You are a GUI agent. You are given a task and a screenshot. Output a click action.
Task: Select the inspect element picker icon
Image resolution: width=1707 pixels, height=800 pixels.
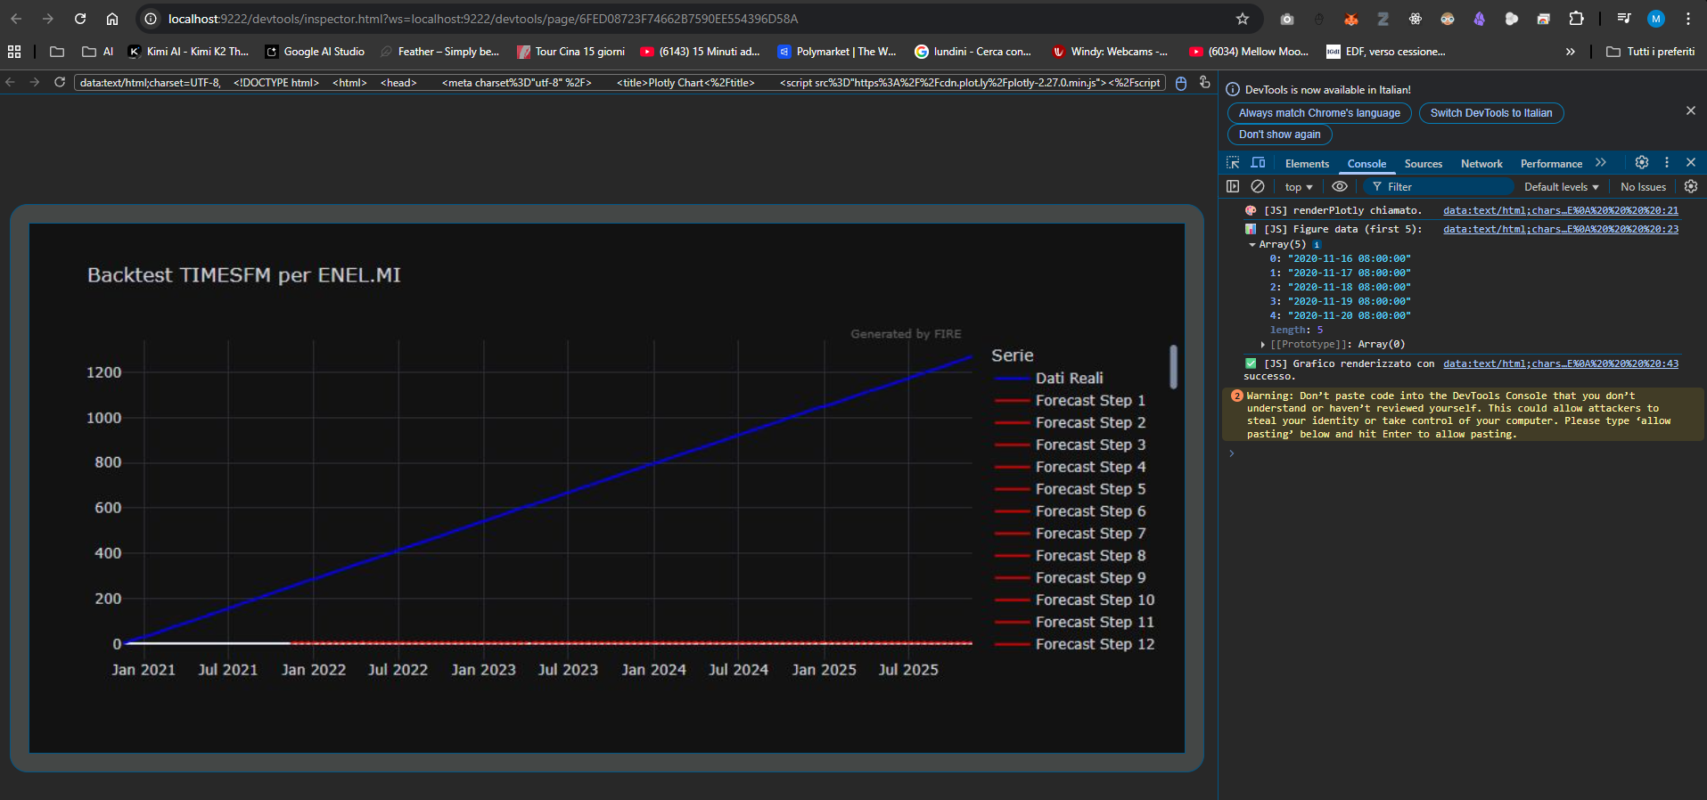click(1233, 163)
